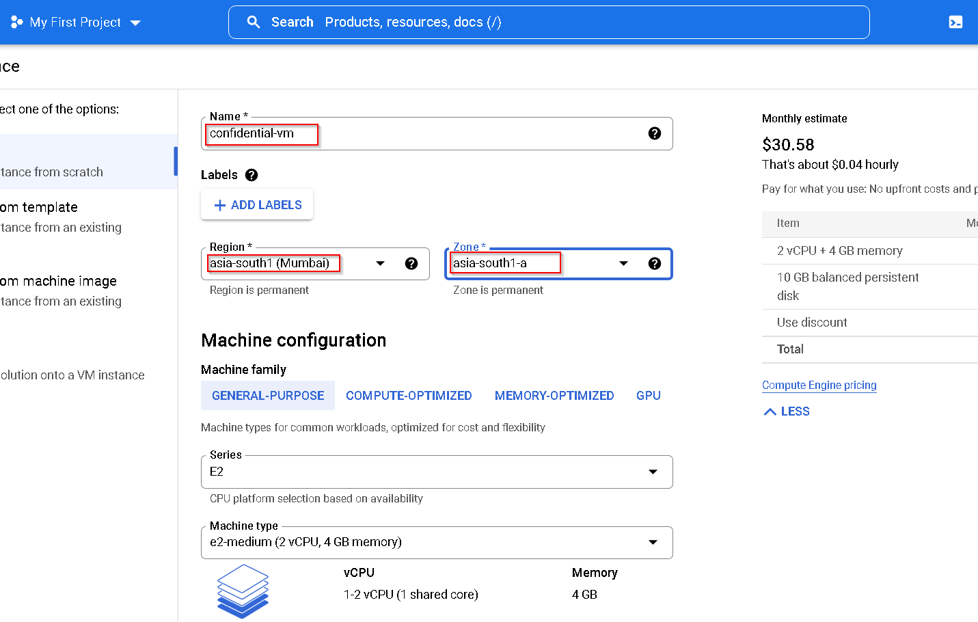Click the machine type stacked layers icon
Viewport: 978px width, 622px height.
click(243, 591)
